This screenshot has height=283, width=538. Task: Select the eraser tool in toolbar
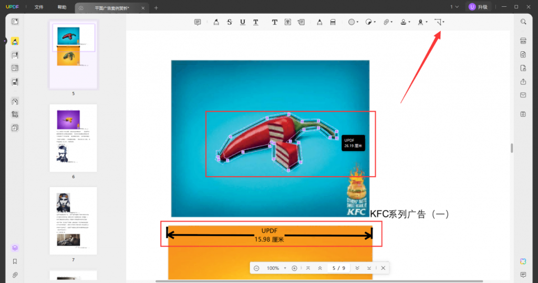click(x=333, y=22)
